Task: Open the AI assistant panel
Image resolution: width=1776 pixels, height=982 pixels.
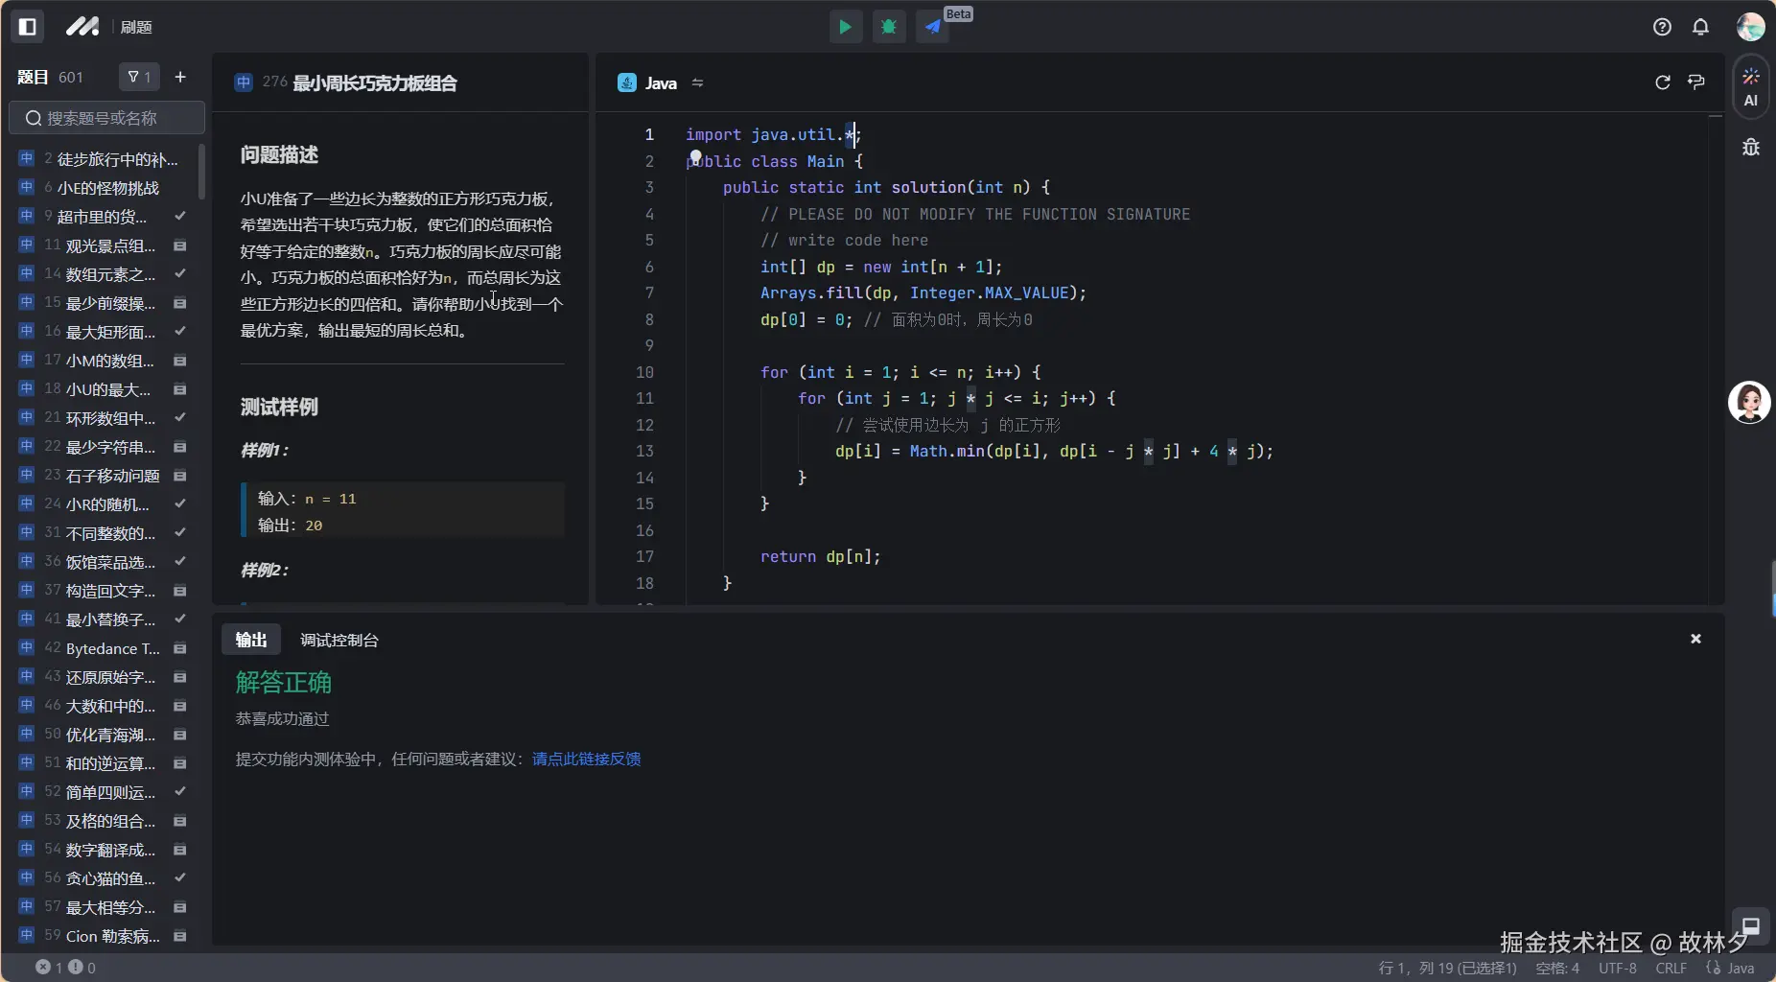Action: 1751,86
